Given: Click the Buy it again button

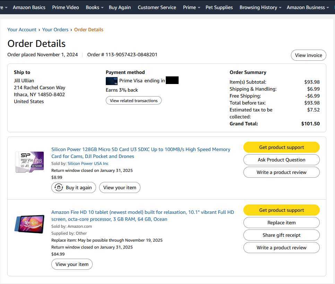Looking at the screenshot, I should click(74, 187).
